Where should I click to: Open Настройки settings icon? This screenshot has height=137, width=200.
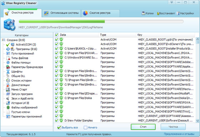pyautogui.click(x=178, y=13)
